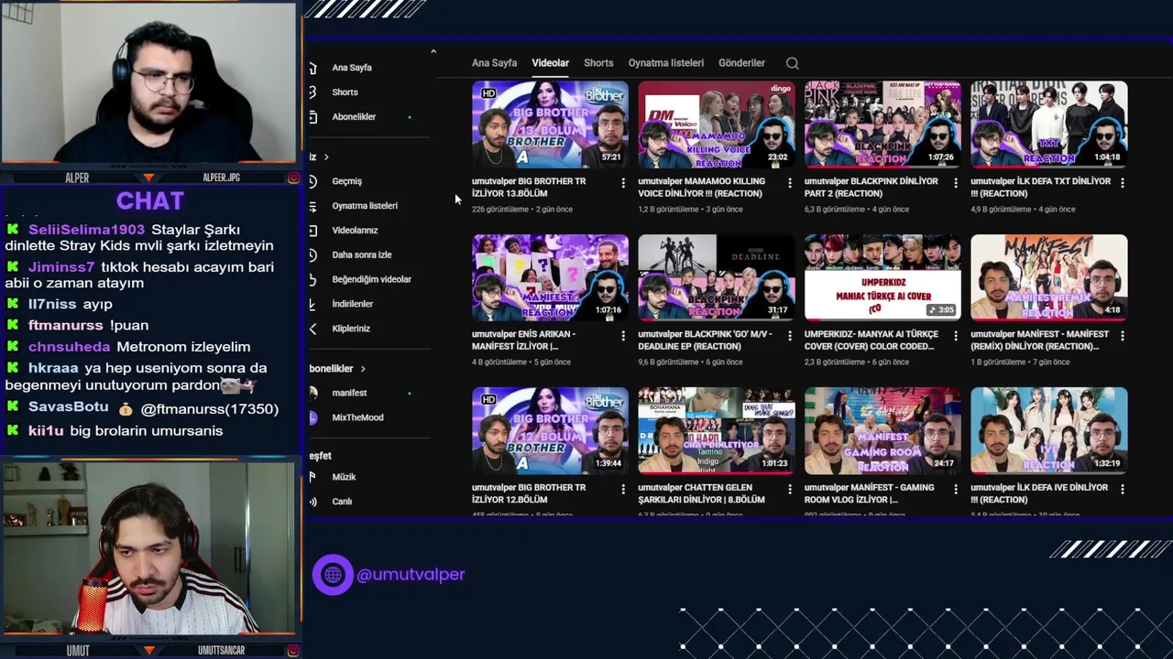Open the Ana Sayfa tab on channel
Screen dimensions: 1173x659
click(494, 63)
